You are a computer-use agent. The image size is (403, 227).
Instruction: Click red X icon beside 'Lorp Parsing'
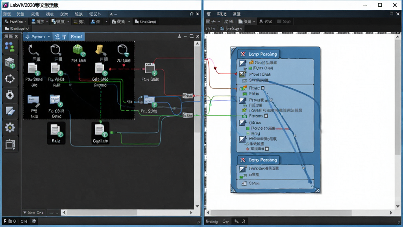[x=242, y=54]
